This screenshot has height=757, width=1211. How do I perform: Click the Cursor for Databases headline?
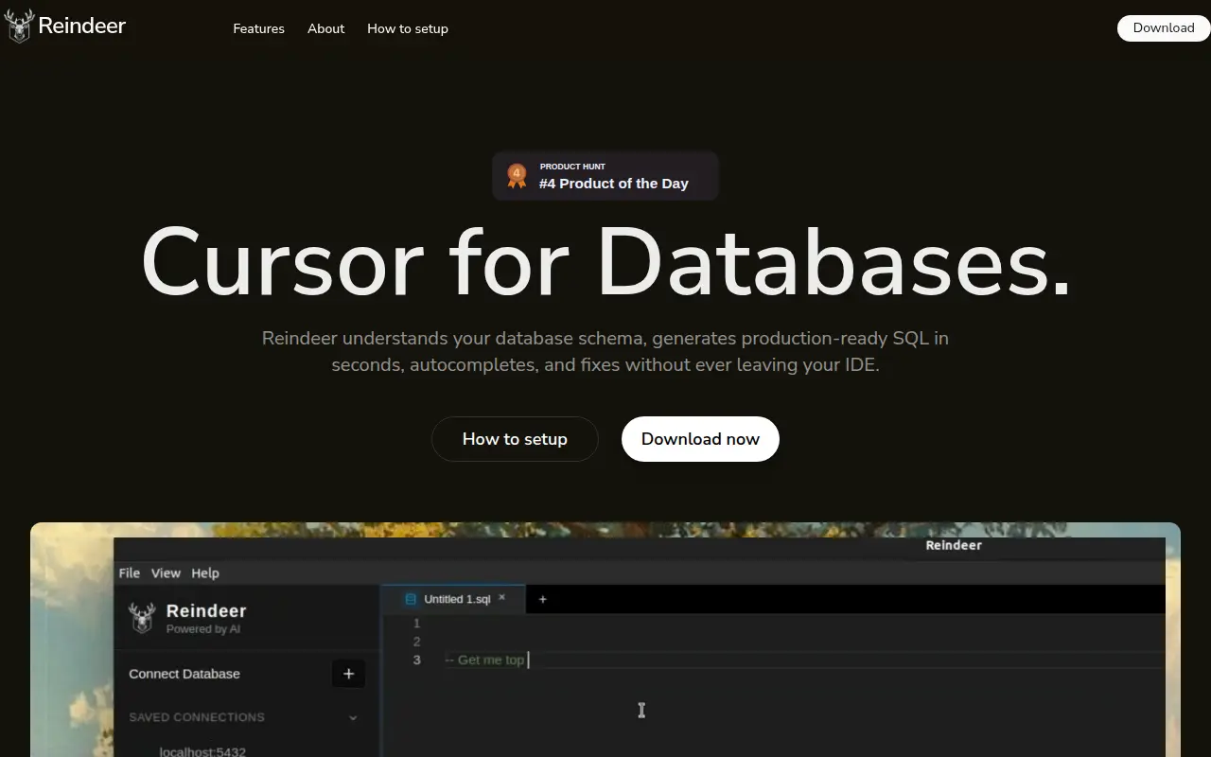point(605,262)
